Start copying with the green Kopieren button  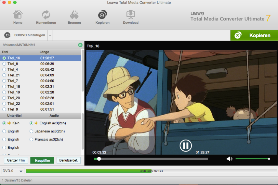[254, 35]
